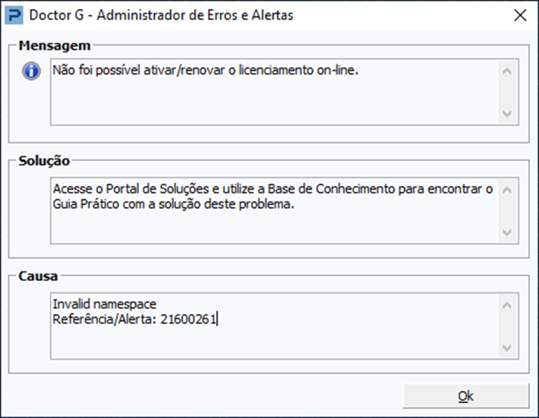
Task: Click the 'Causa' group heading
Action: coord(38,276)
